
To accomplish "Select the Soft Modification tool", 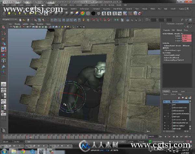I will tap(4, 66).
